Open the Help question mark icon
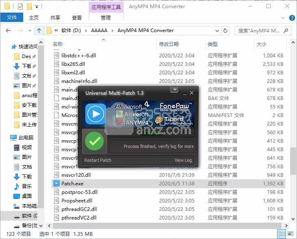The width and height of the screenshot is (297, 239). click(292, 18)
